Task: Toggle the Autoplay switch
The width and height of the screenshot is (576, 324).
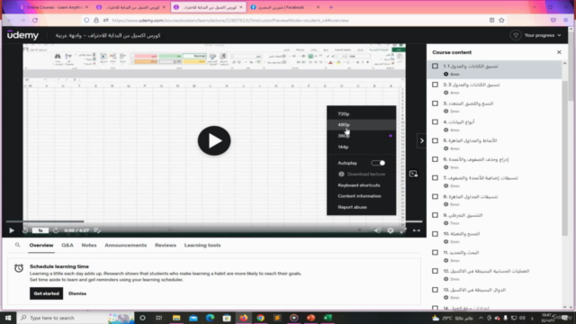Action: [x=378, y=163]
